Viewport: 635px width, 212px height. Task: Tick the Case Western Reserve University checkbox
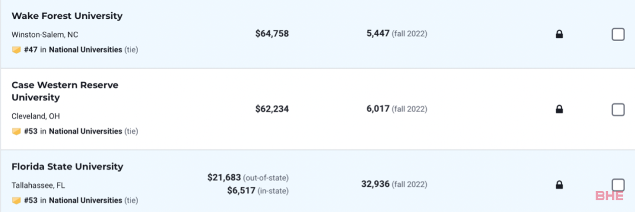(618, 109)
